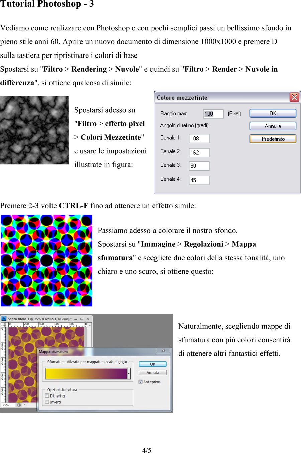Click the Photoshop icon in the Senza titolo-1 title bar

(x=4, y=319)
